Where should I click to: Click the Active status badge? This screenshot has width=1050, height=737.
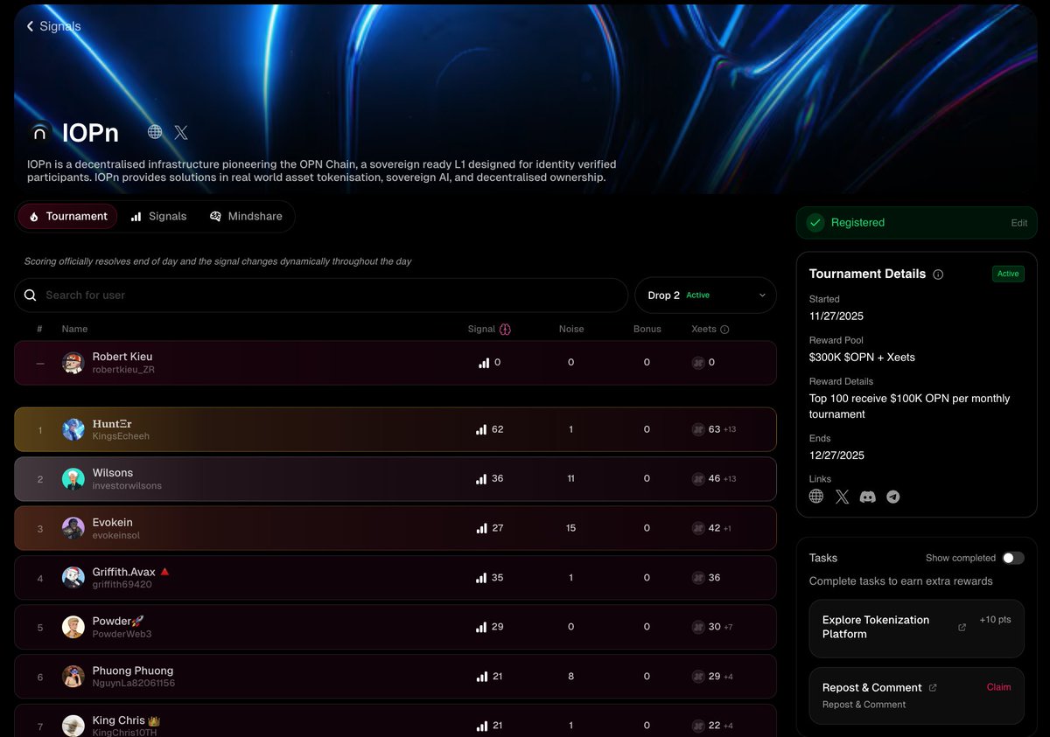point(1008,274)
